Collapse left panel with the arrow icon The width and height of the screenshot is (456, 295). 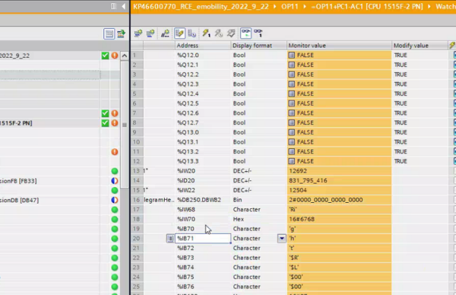tap(124, 6)
